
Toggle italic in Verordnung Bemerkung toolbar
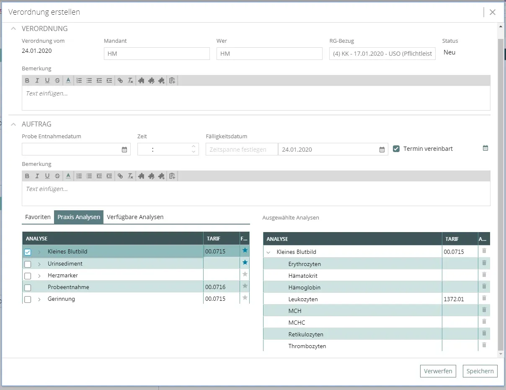(x=37, y=80)
